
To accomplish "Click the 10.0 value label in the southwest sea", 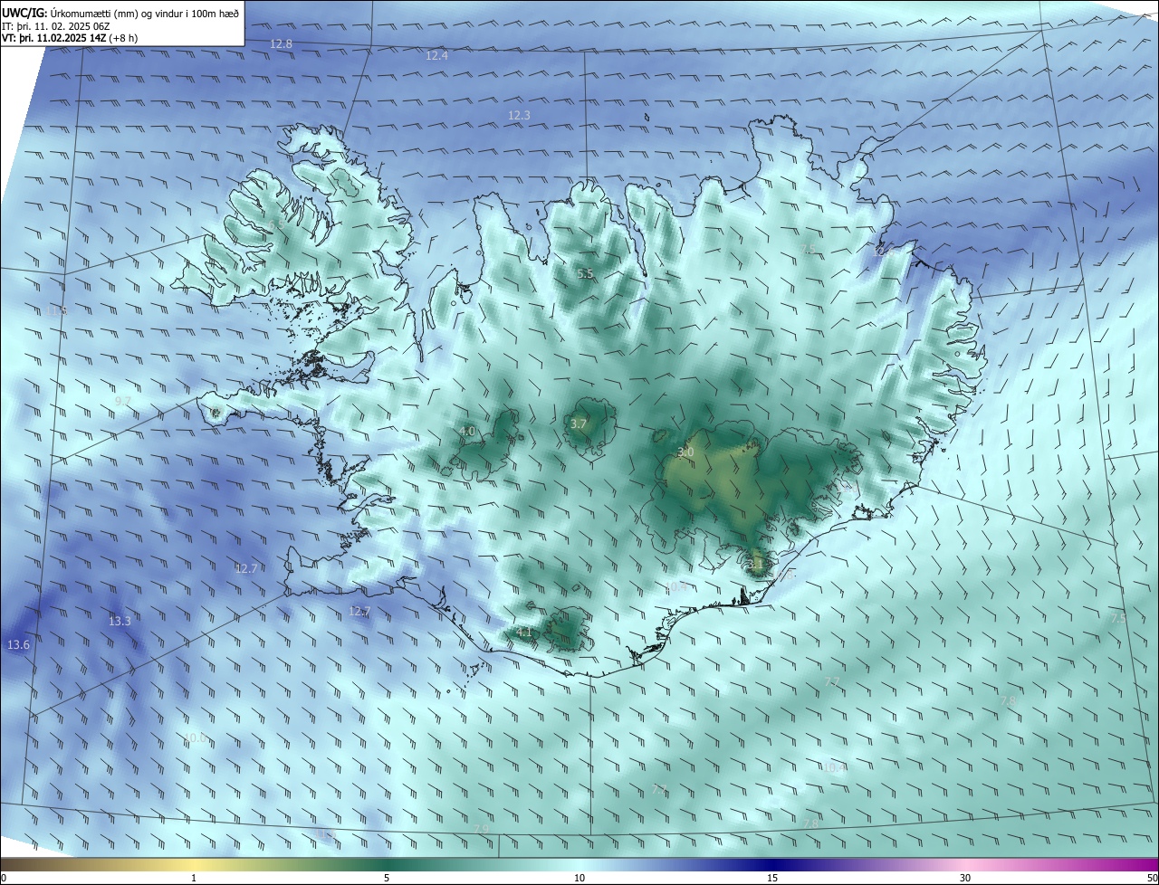I will [195, 737].
